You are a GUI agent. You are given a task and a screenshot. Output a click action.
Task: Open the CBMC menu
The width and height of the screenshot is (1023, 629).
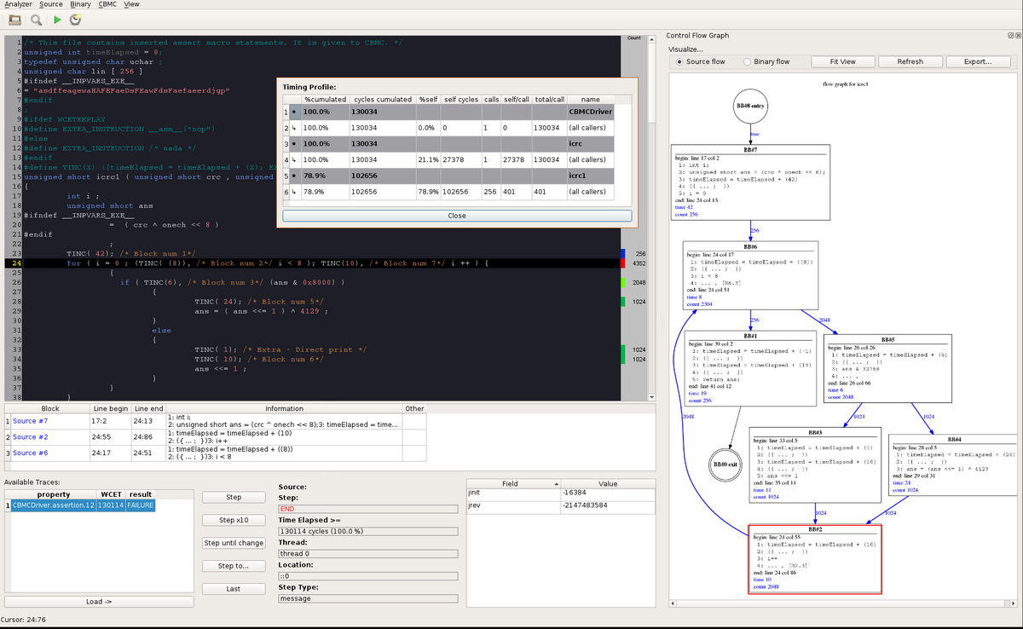point(107,4)
